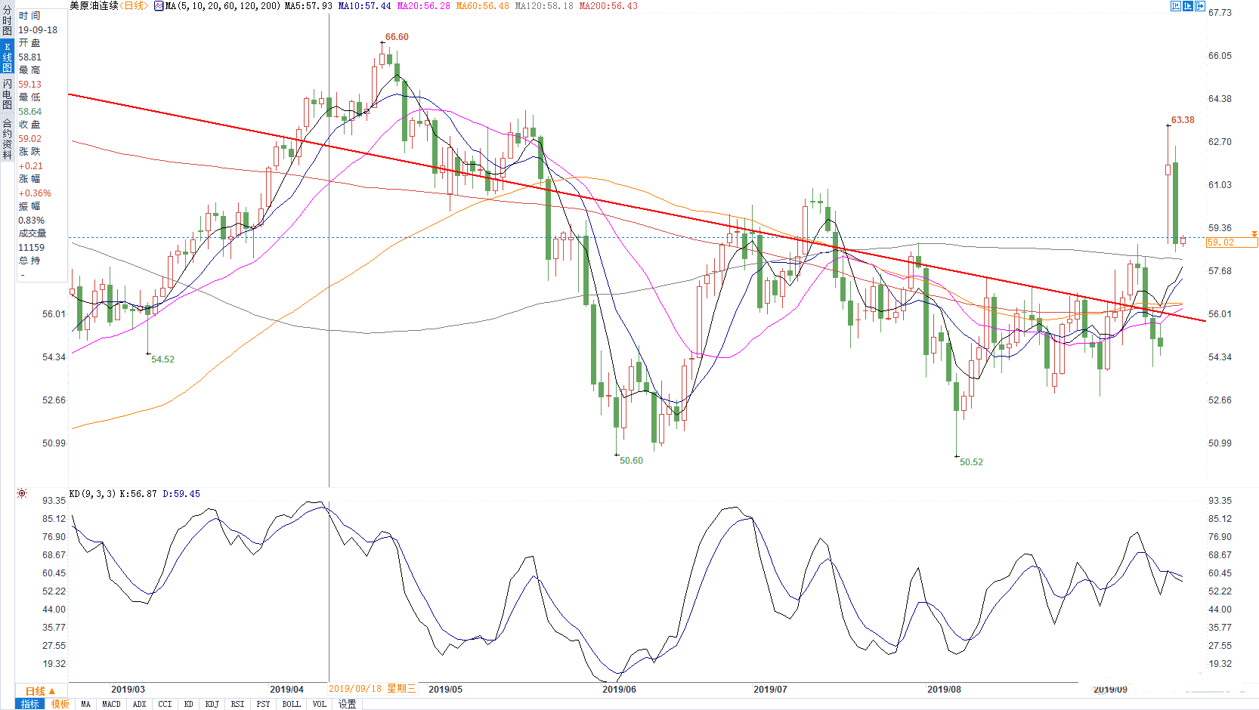
Task: Click the K:56.87 value
Action: coord(138,494)
